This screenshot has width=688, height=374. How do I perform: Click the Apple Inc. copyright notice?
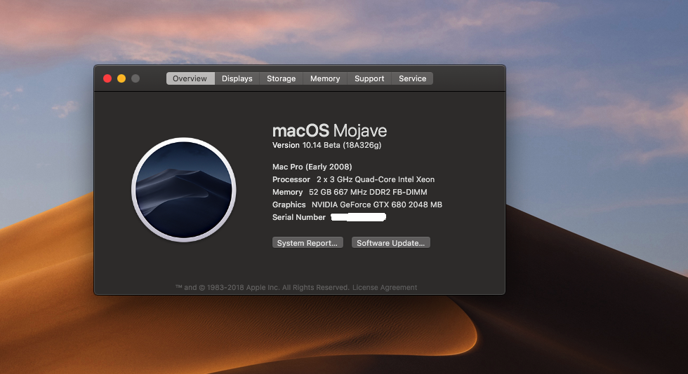263,287
